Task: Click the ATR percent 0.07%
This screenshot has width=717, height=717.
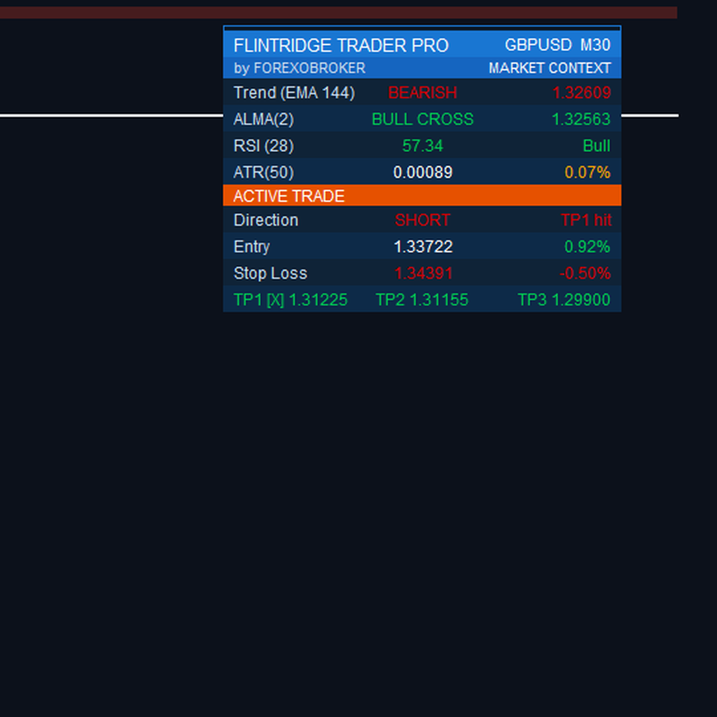Action: click(x=587, y=173)
